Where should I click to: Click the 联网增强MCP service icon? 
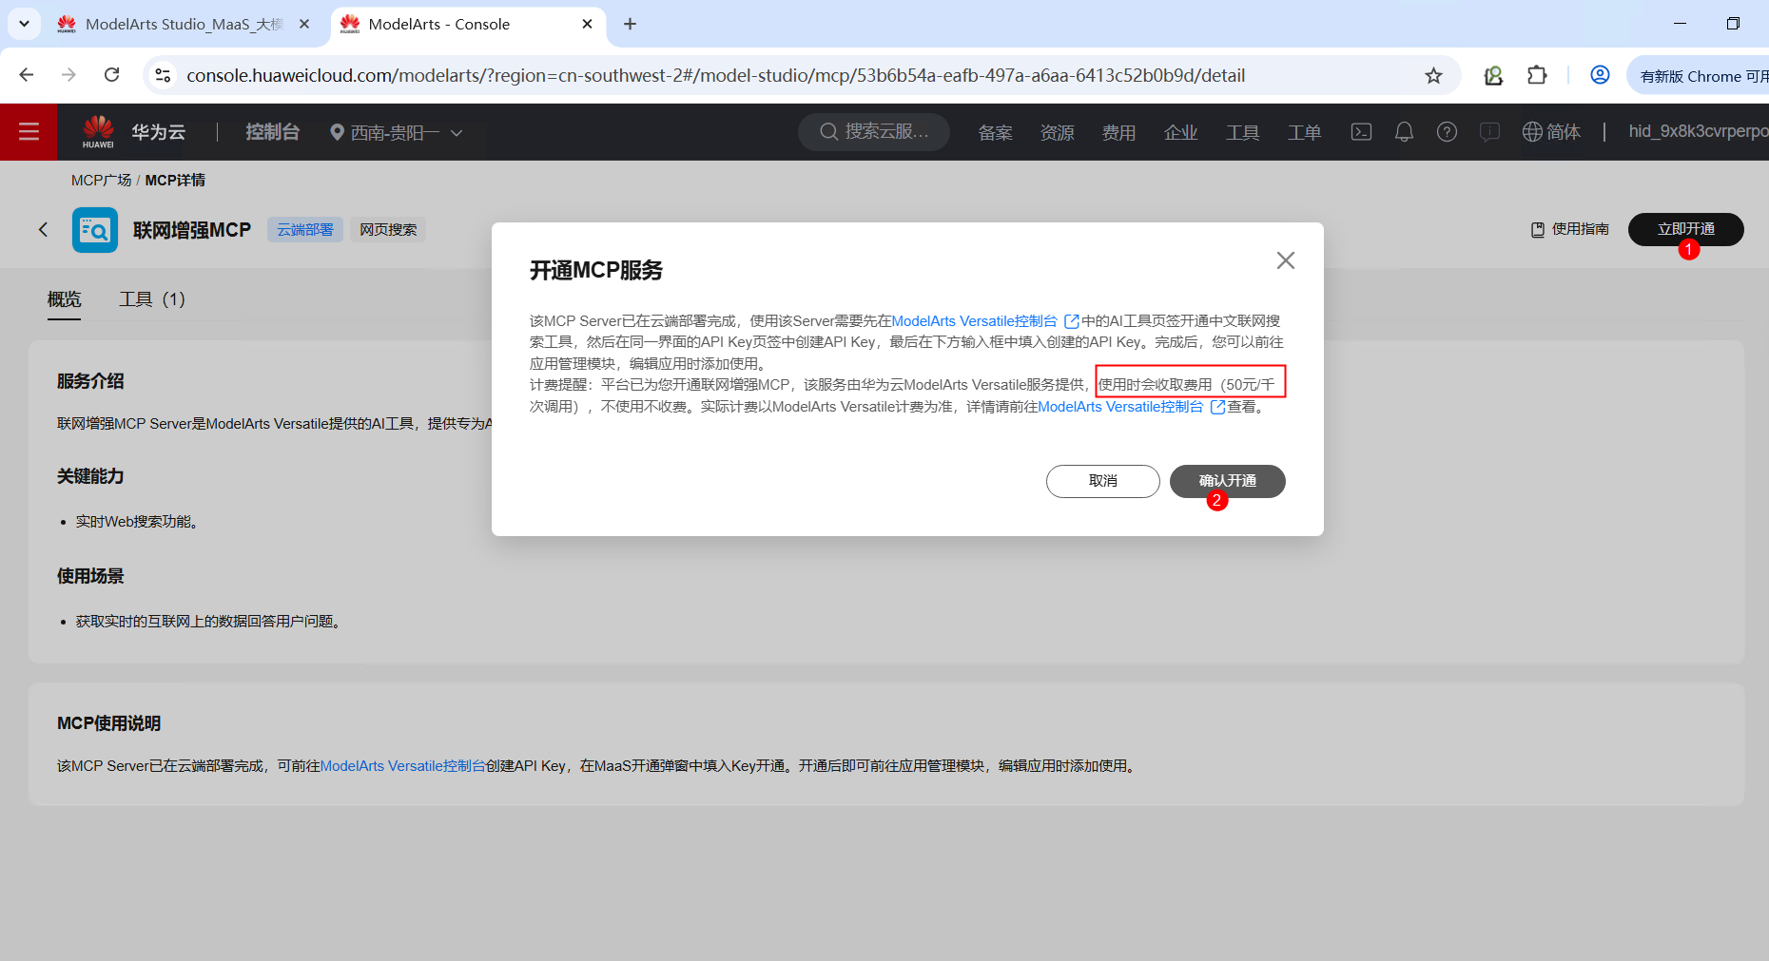(x=94, y=229)
